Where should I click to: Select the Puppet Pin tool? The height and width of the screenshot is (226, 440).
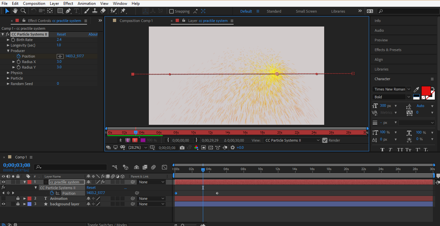tap(123, 11)
